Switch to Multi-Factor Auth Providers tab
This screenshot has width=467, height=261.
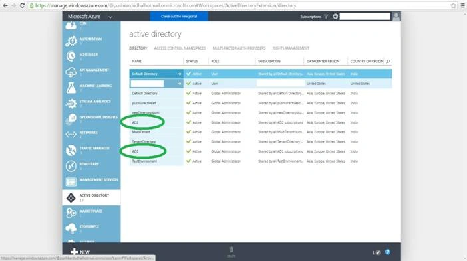pyautogui.click(x=239, y=48)
